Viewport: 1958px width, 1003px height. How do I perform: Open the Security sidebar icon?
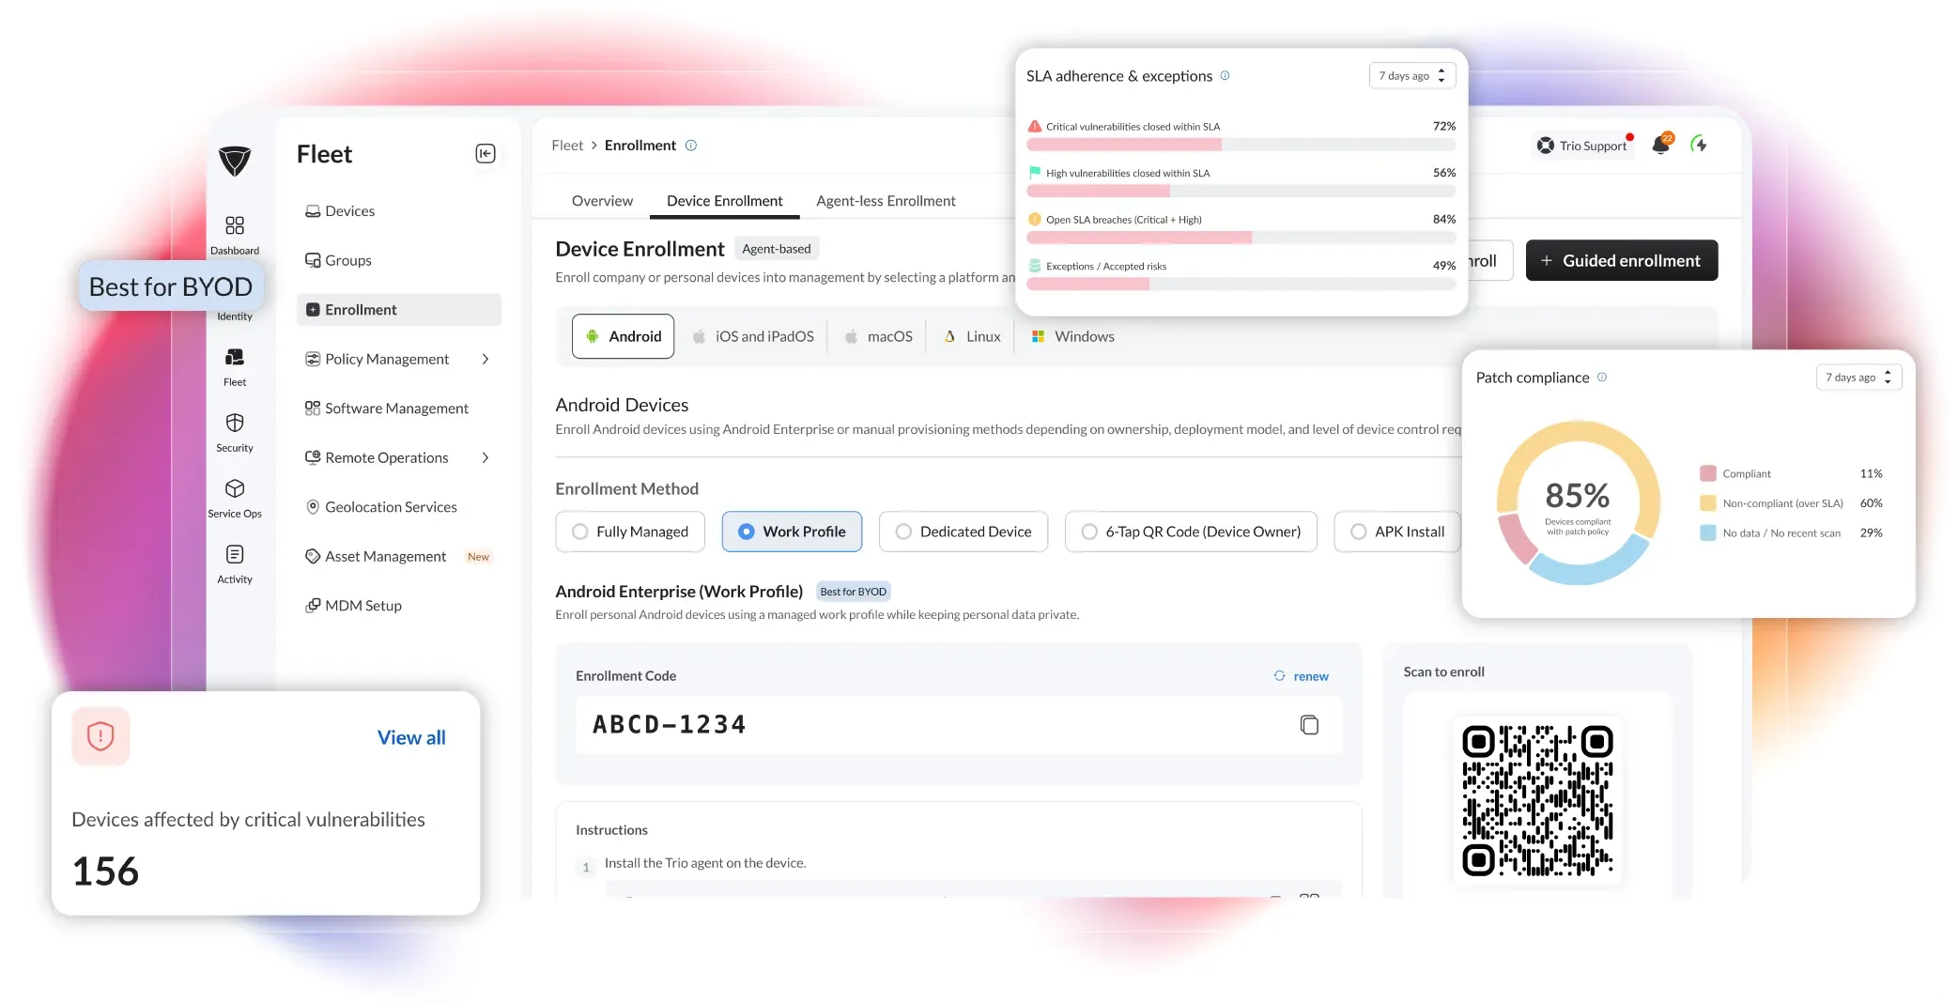(235, 423)
